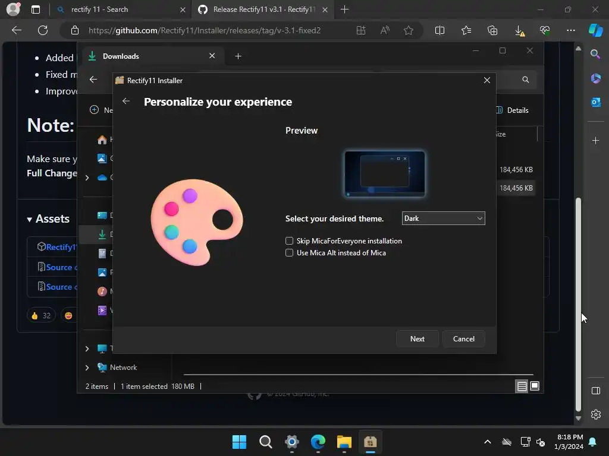Open Edge sidebar Search
The height and width of the screenshot is (456, 609).
tap(595, 54)
